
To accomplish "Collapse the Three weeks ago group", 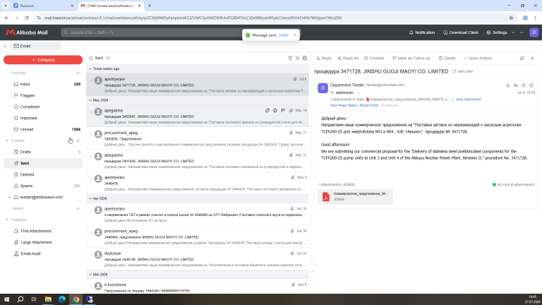I will [90, 68].
